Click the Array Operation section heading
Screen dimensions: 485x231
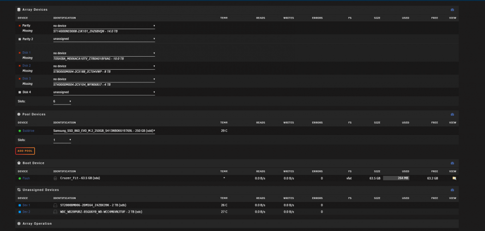click(37, 224)
